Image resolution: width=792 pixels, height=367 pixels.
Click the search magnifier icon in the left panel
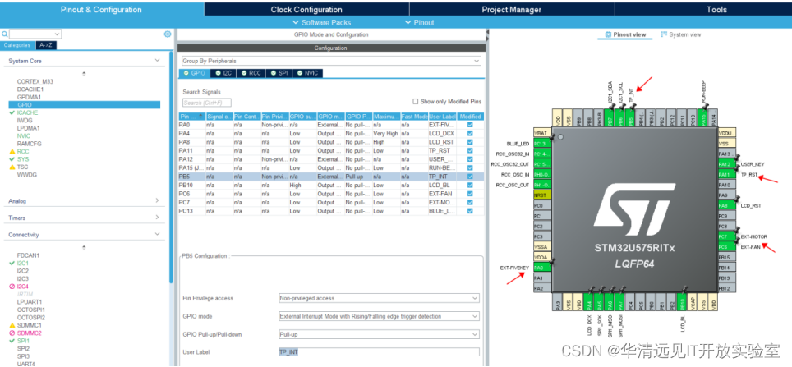[x=5, y=34]
